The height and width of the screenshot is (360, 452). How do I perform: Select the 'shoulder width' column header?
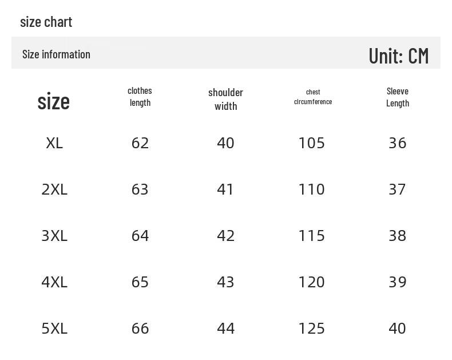pyautogui.click(x=225, y=99)
